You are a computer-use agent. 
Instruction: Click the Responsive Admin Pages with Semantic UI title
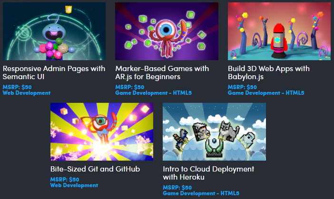point(54,72)
